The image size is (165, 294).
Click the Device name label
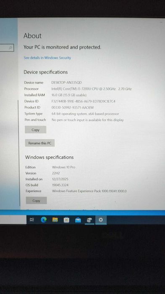pos(34,82)
